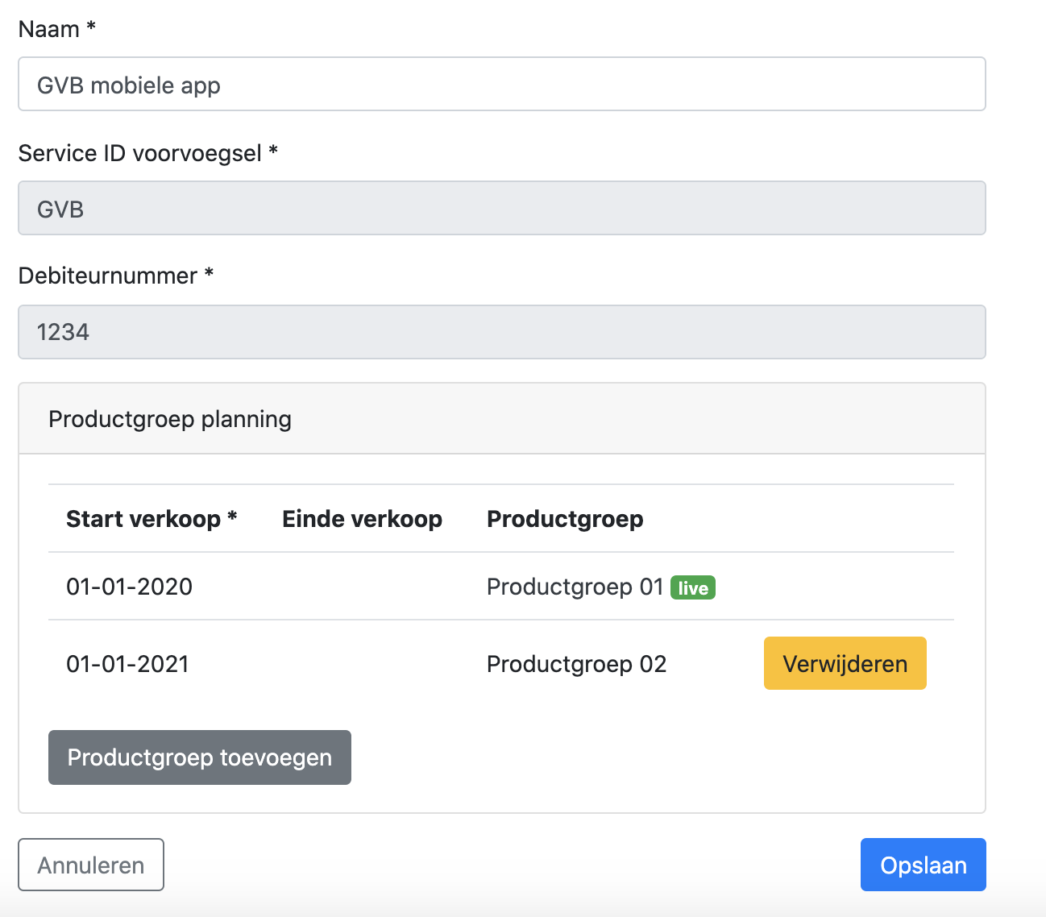Click Productgroep toevoegen button

(200, 757)
